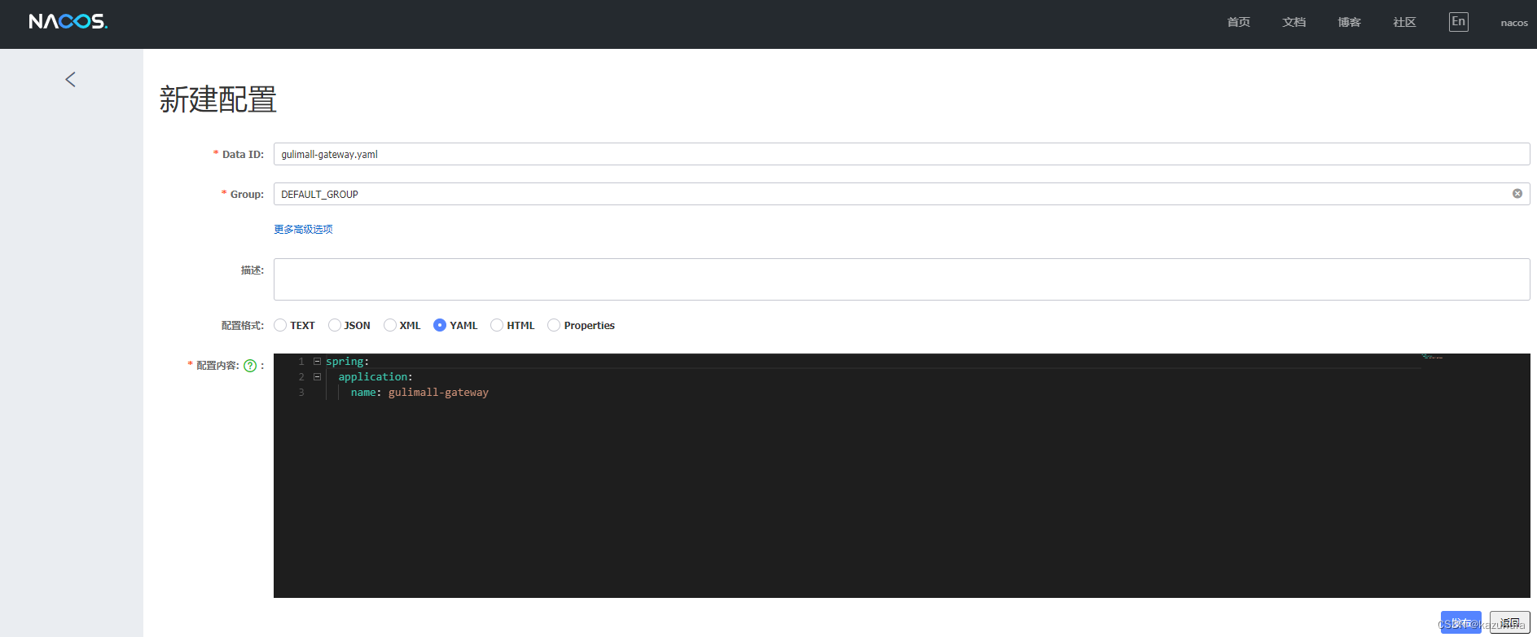Click the 'application:' line in editor
Image resolution: width=1537 pixels, height=637 pixels.
pos(375,377)
